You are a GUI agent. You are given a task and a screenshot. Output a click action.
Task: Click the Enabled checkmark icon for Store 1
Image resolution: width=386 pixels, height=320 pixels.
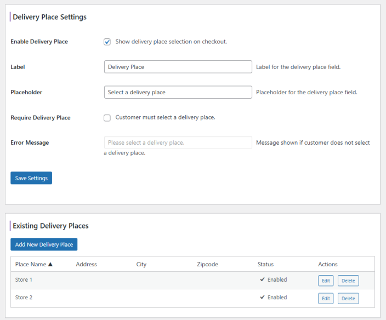(x=262, y=279)
